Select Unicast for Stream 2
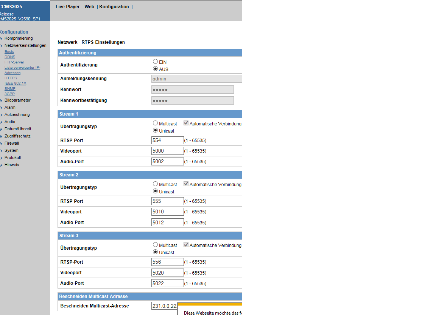 tap(155, 191)
